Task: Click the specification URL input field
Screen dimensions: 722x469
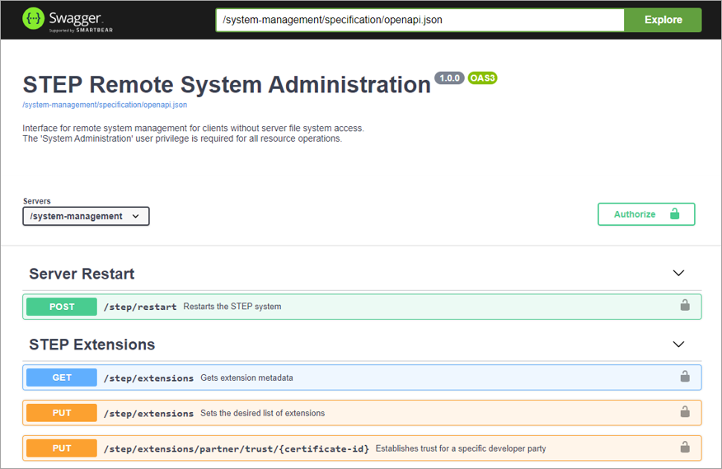Action: pyautogui.click(x=420, y=20)
